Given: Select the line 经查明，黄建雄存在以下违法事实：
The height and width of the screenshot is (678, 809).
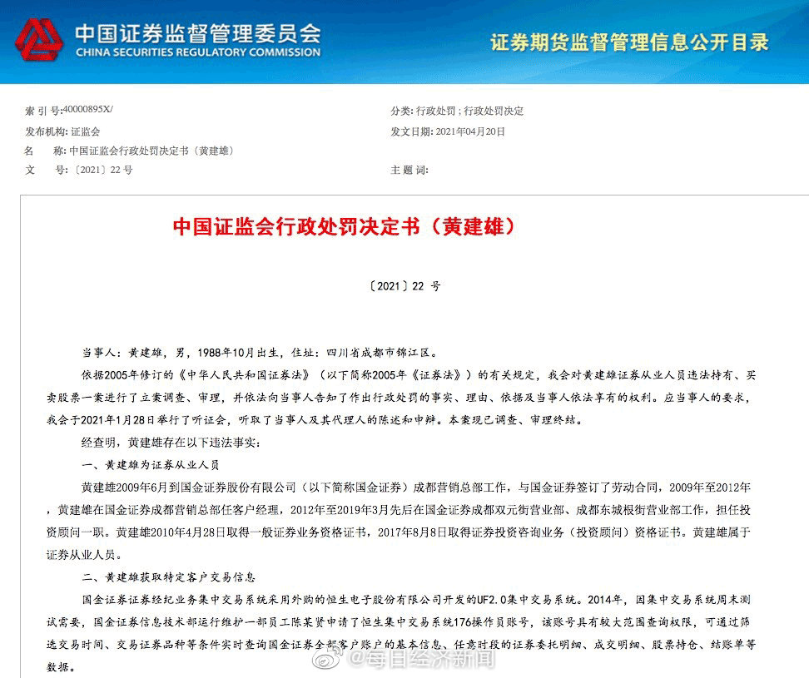Looking at the screenshot, I should click(x=171, y=443).
